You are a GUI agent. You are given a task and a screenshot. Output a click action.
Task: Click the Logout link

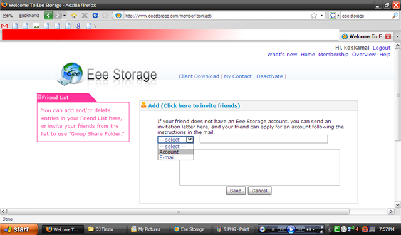pos(382,48)
